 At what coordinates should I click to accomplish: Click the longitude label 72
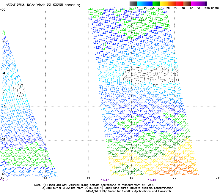click(175, 178)
